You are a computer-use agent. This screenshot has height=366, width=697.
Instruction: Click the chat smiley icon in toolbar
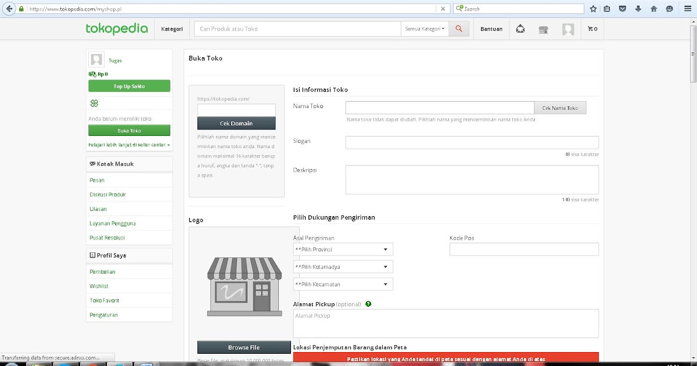pyautogui.click(x=670, y=9)
